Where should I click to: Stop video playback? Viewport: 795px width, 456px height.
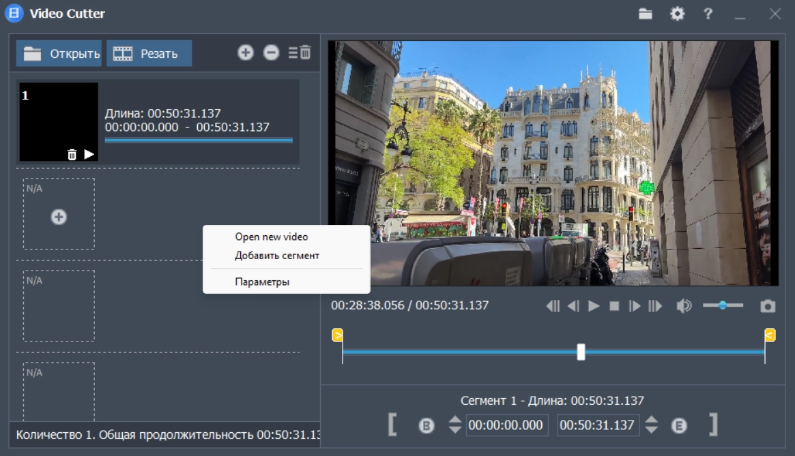[x=614, y=306]
